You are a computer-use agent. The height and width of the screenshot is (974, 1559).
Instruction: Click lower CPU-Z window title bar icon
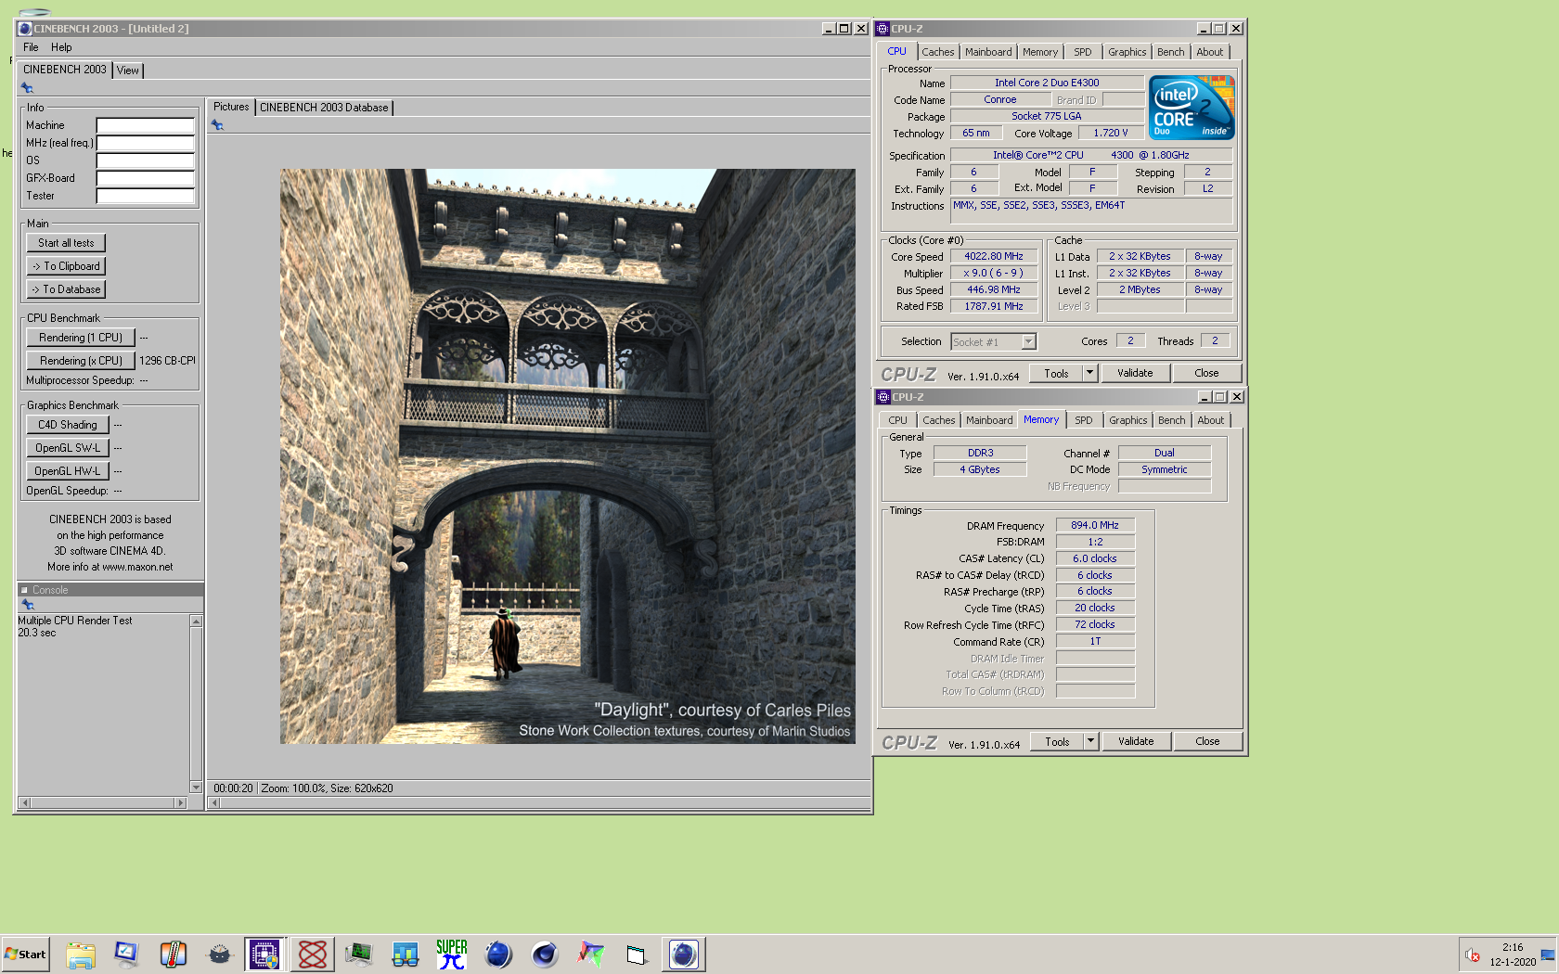point(883,397)
